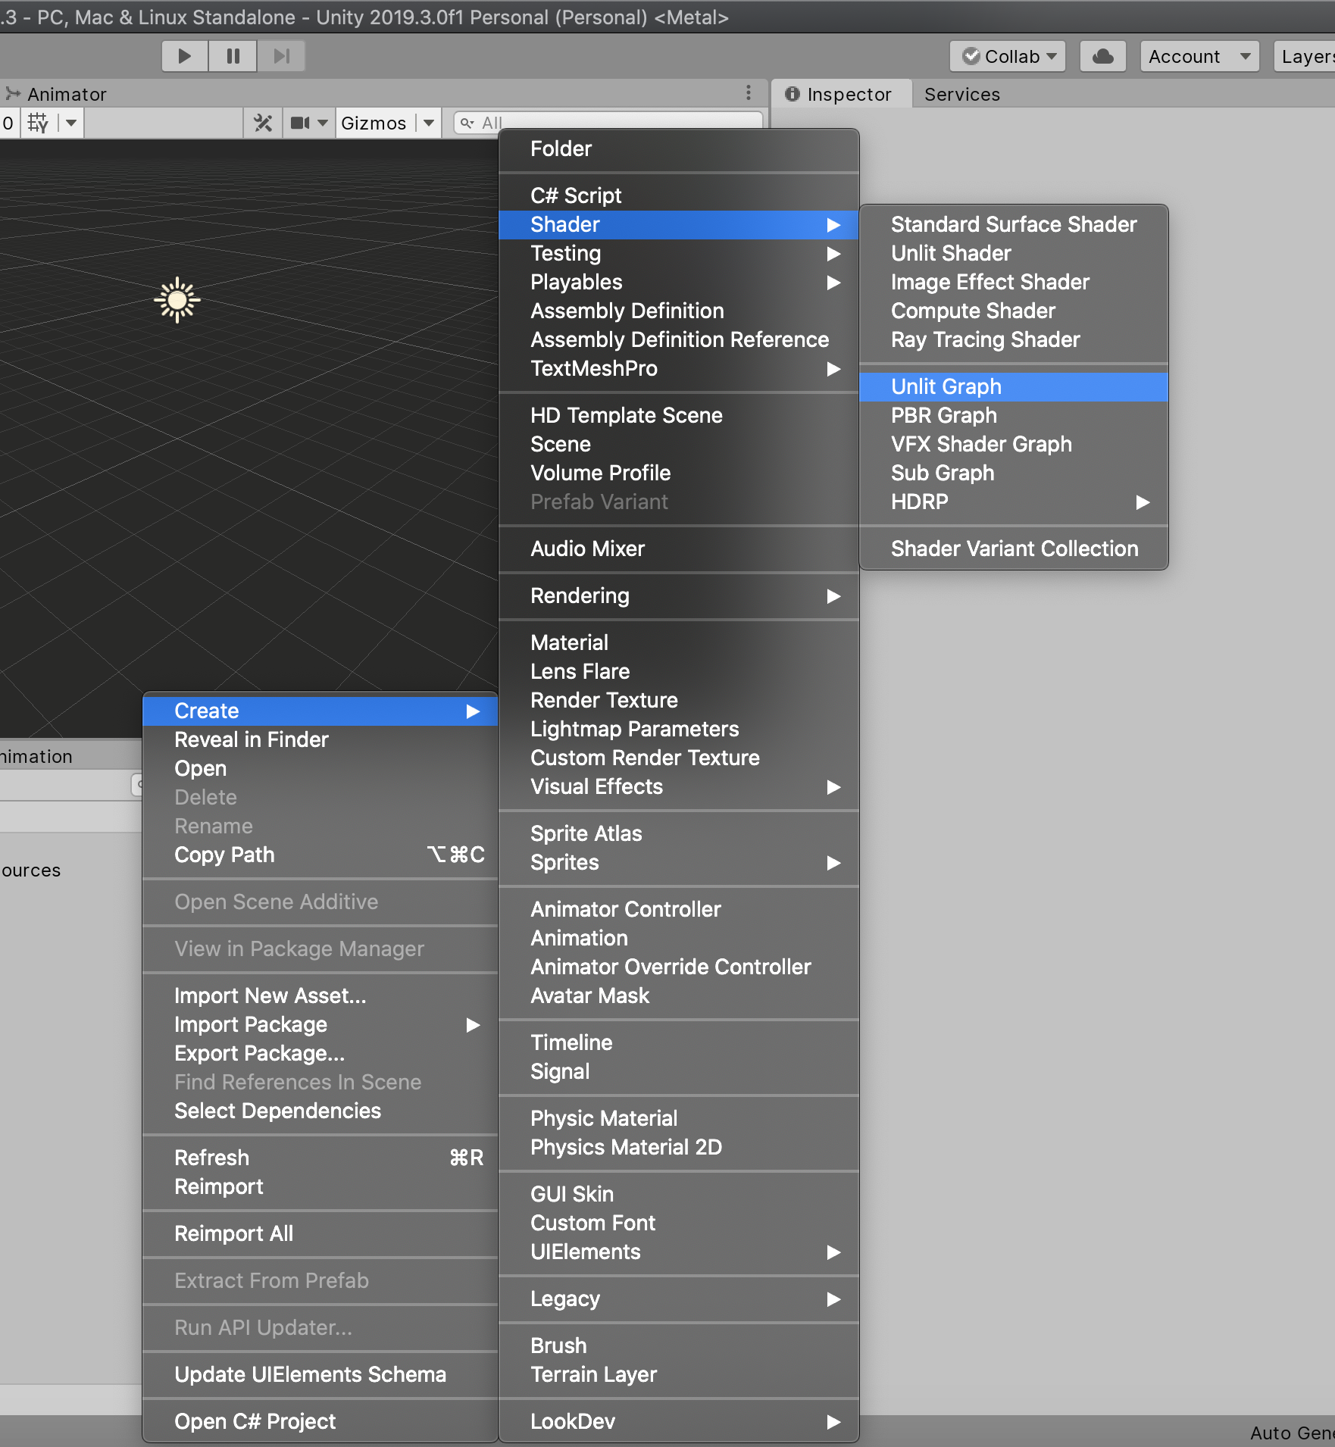Expand the Gizmos dropdown arrow
The height and width of the screenshot is (1447, 1335).
click(429, 123)
